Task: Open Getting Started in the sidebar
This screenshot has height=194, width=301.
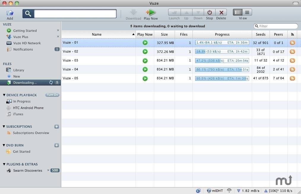Action: tap(25, 31)
